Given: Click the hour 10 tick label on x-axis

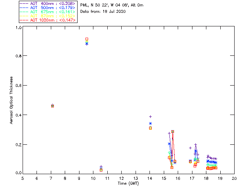Looking at the screenshot, I should [x=93, y=178].
